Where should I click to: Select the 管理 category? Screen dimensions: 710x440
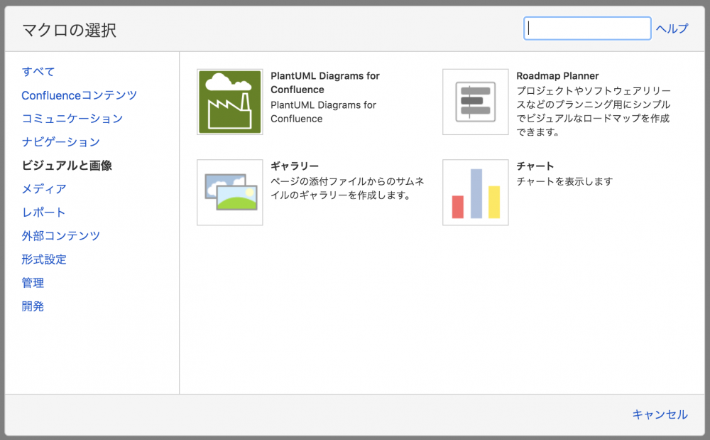[33, 283]
